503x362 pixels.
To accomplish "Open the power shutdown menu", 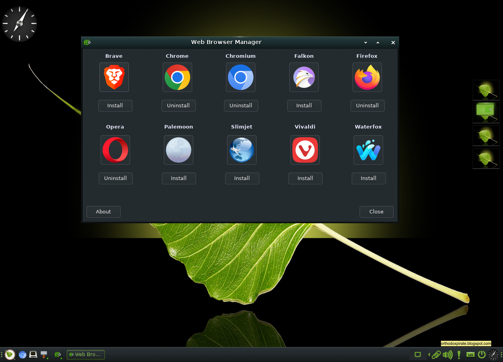I will (482, 355).
